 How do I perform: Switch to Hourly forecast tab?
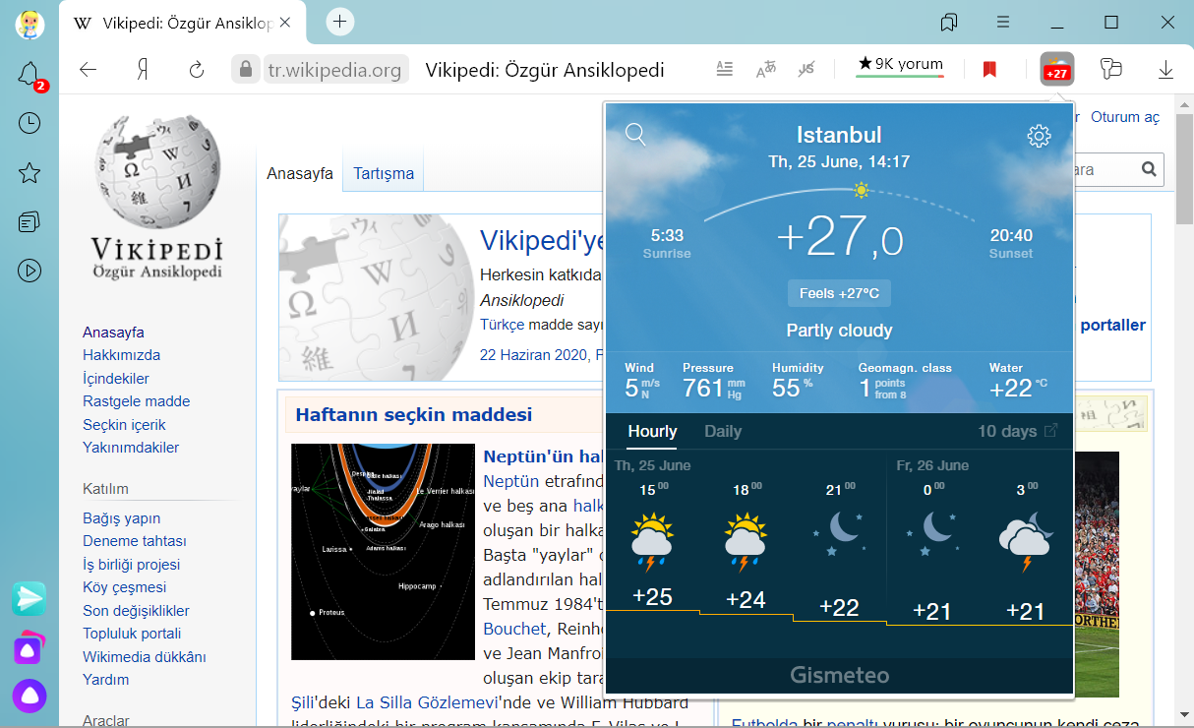click(x=652, y=431)
